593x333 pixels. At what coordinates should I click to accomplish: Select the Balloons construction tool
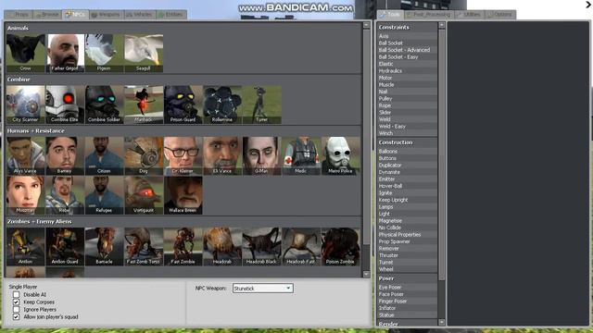tap(408, 151)
